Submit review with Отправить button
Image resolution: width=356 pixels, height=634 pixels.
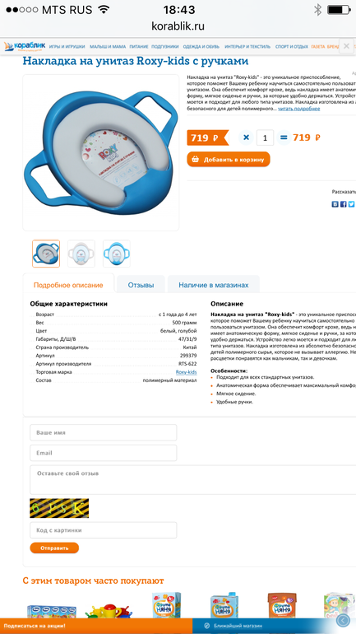pos(54,548)
